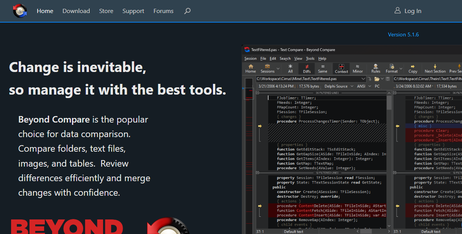Open the Download page in navbar

pyautogui.click(x=76, y=11)
